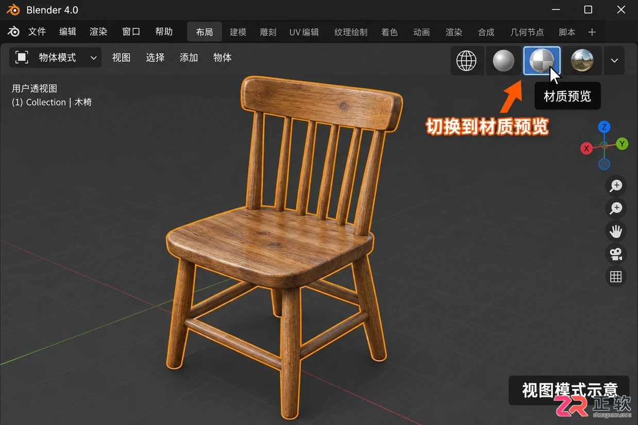The width and height of the screenshot is (638, 425).
Task: Click the Y axis on navigation gizmo
Action: coord(623,144)
